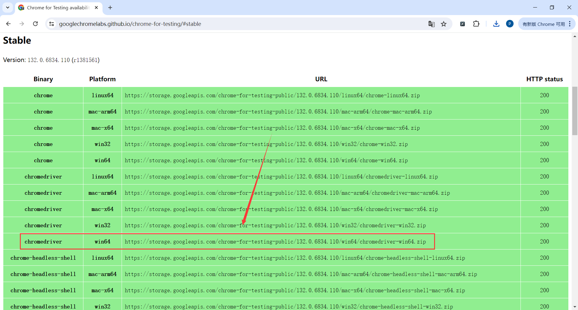
Task: Select the chrome-headless-shell-linux64.zip URL
Action: click(295, 258)
